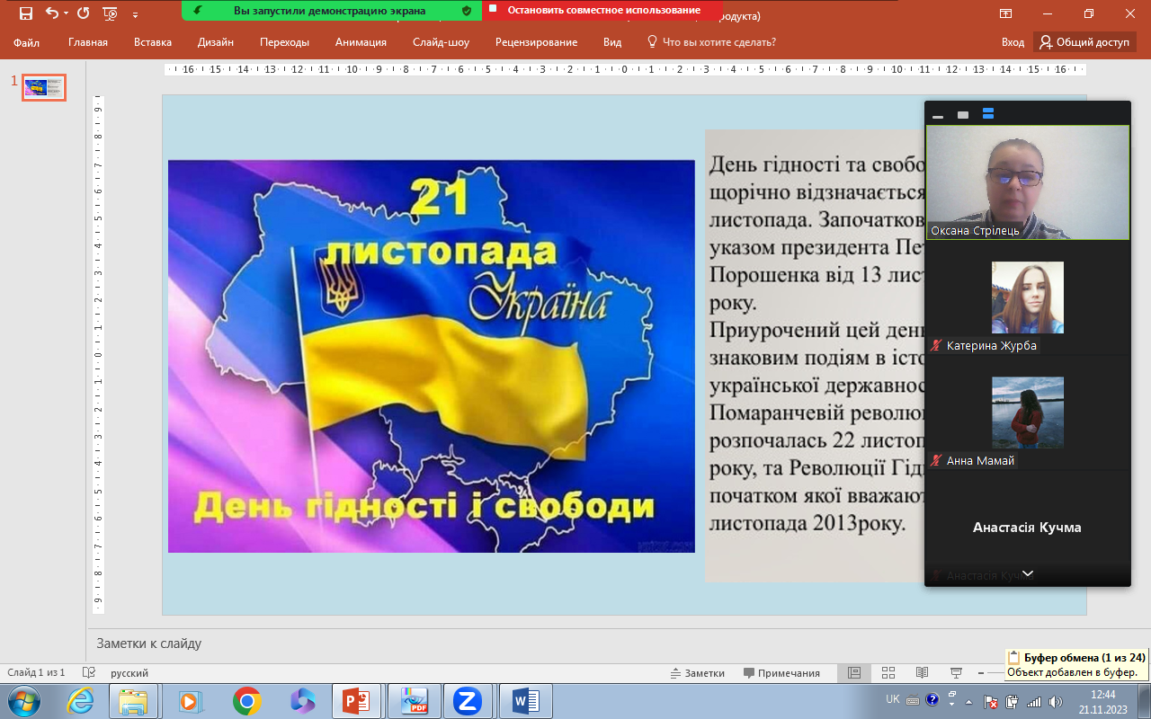Switch to Slide Sorter view icon
This screenshot has width=1151, height=719.
click(888, 672)
